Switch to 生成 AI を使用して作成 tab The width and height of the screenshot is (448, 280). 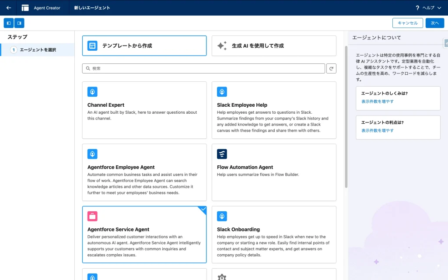[x=274, y=46]
